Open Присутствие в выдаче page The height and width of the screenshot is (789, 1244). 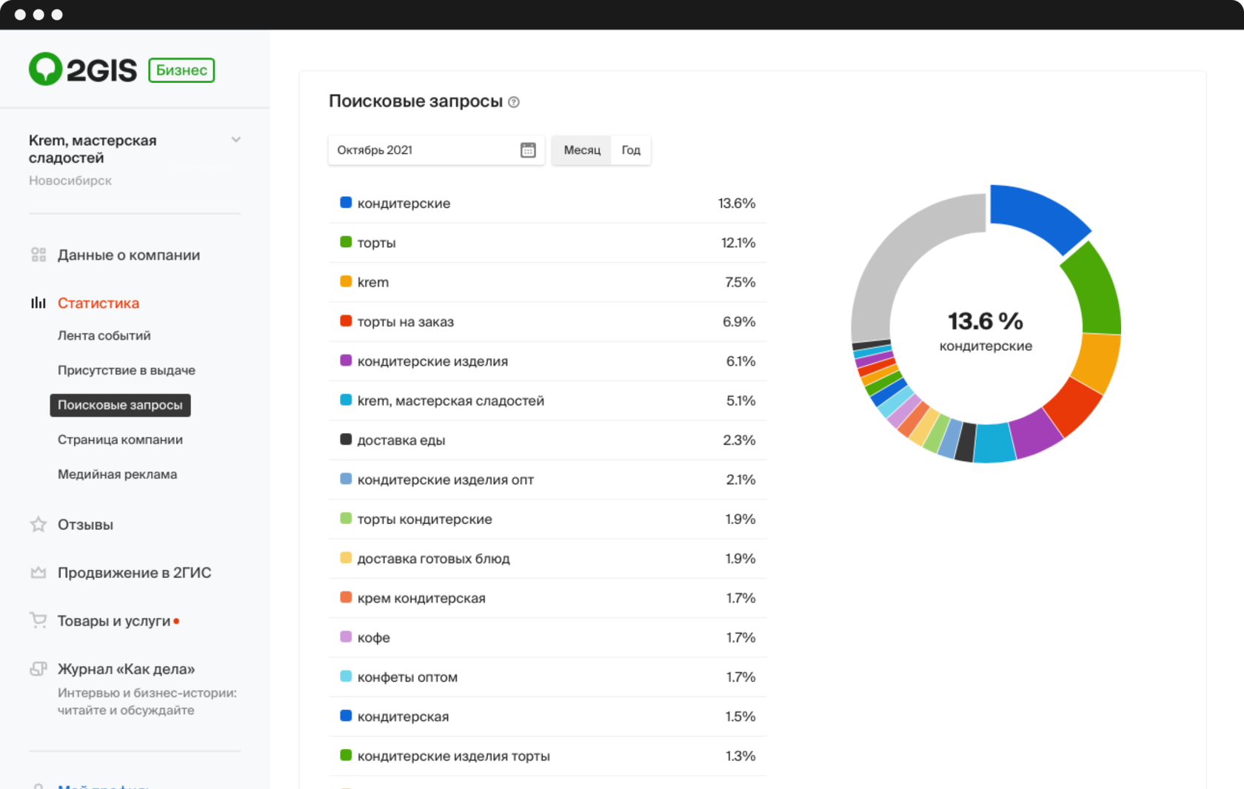click(127, 370)
